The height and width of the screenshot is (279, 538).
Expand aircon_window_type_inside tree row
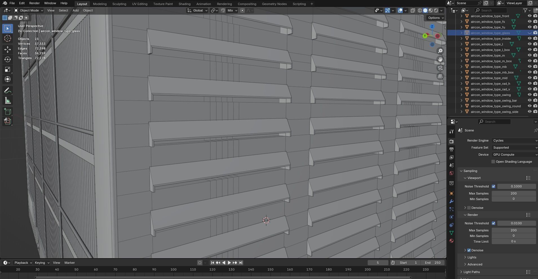pos(461,39)
